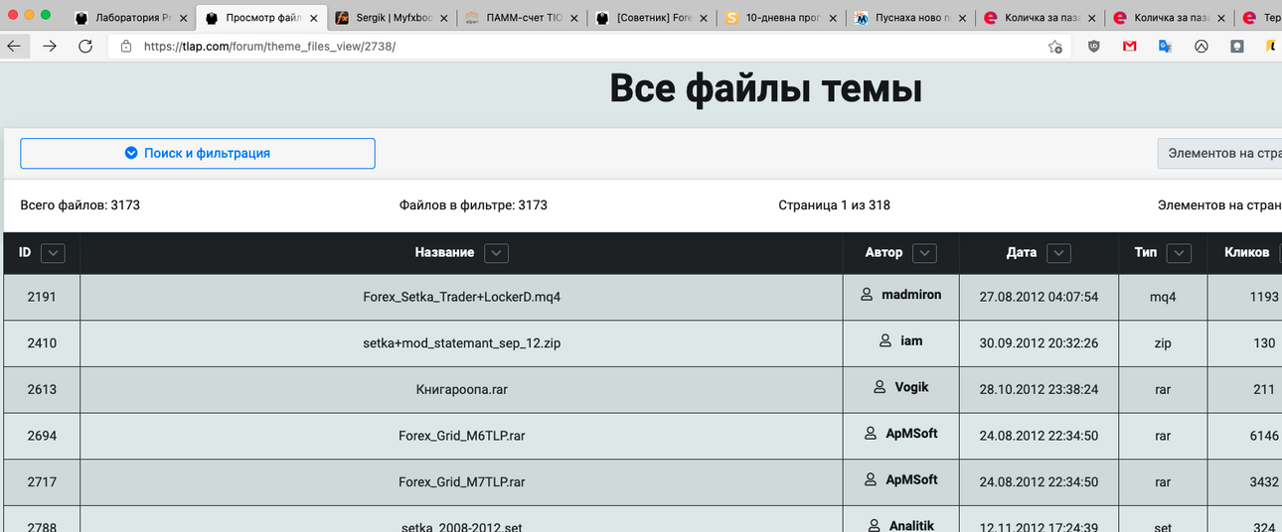The width and height of the screenshot is (1282, 532).
Task: Switch to the 10-дневна прогноза tab
Action: pyautogui.click(x=782, y=18)
